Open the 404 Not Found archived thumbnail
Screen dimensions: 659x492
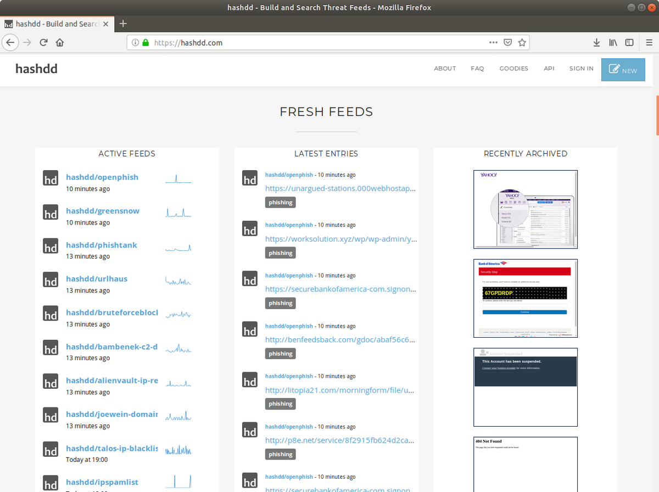click(526, 464)
